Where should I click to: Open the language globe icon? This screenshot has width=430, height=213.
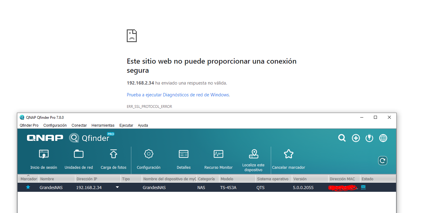click(383, 138)
